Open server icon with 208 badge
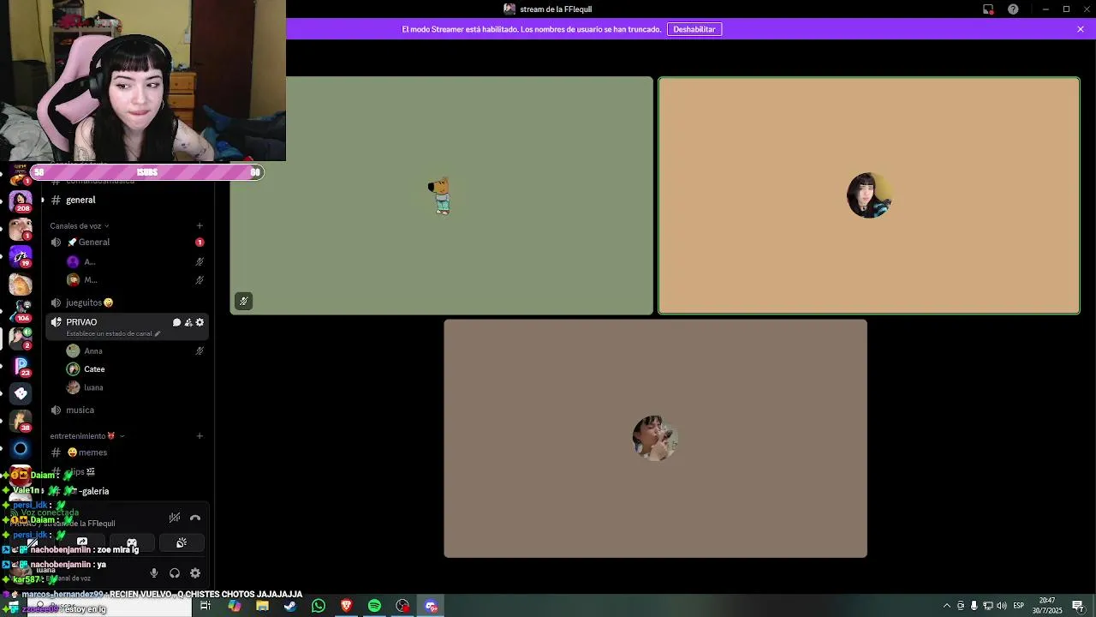Viewport: 1096px width, 617px height. coord(21,201)
